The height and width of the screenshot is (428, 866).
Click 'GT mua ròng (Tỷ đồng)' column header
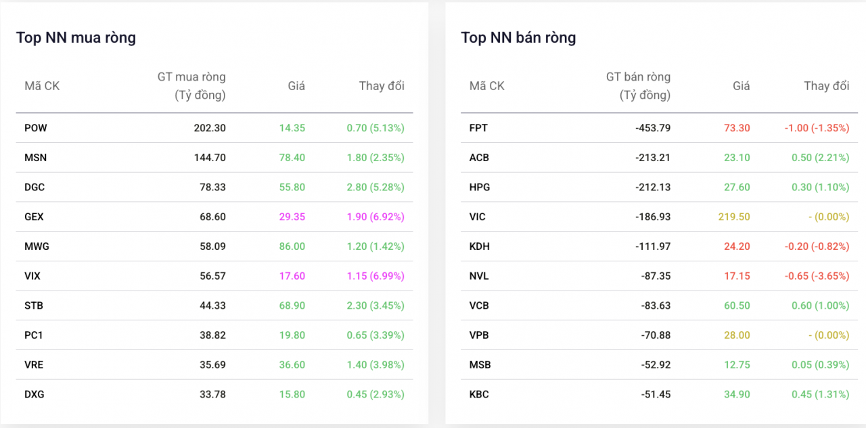(x=191, y=86)
